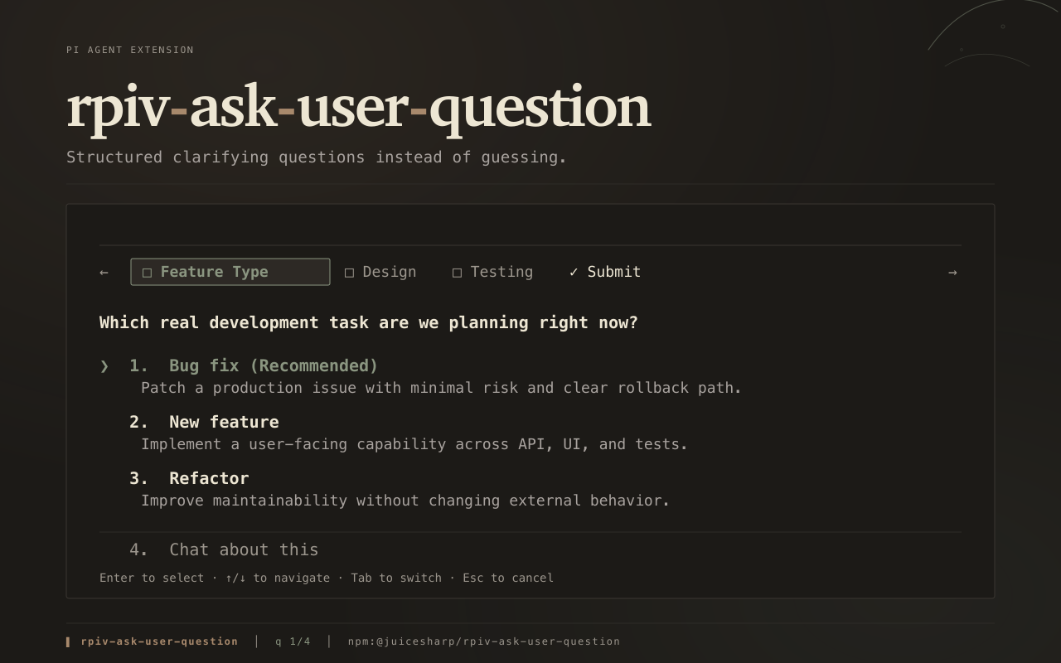Click the rpiv-ask-user-question status bar label

(x=159, y=641)
